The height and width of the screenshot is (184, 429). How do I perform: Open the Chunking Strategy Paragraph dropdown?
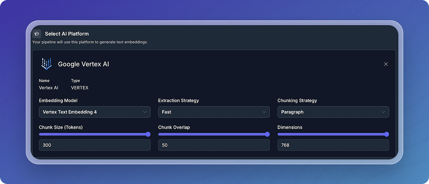(333, 112)
